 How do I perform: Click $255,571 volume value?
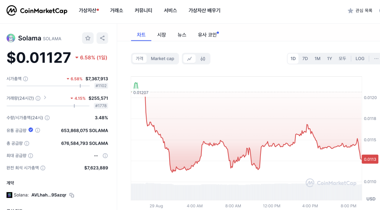(x=98, y=98)
